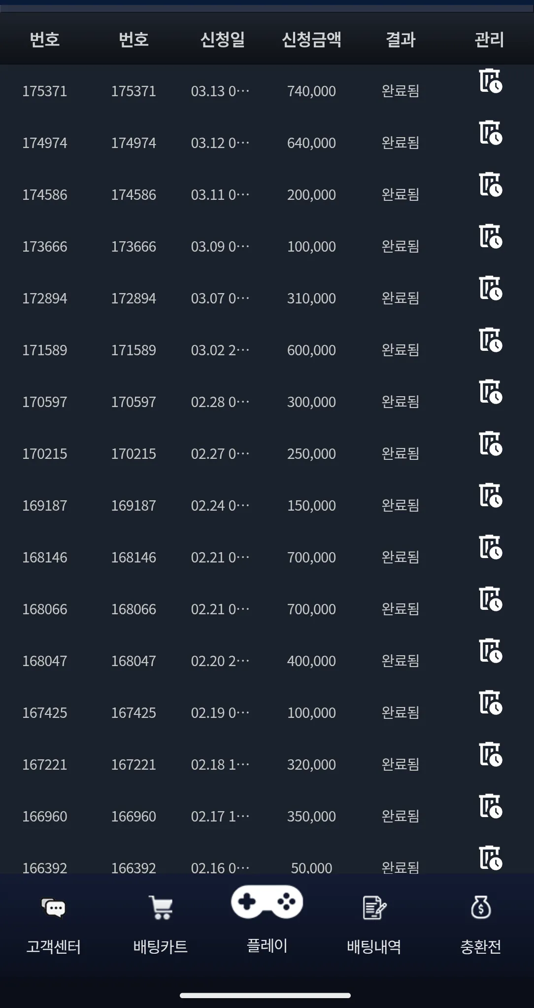This screenshot has height=1008, width=534.
Task: Delete record 175371 via trash icon
Action: 490,81
